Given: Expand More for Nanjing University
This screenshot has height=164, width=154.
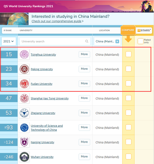Looking at the screenshot, I should (x=84, y=142).
